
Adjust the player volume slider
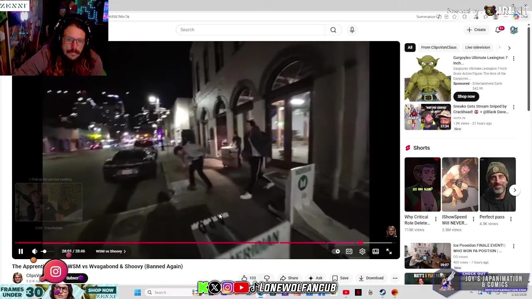48,251
